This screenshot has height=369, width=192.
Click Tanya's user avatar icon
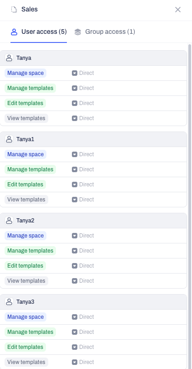(9, 58)
